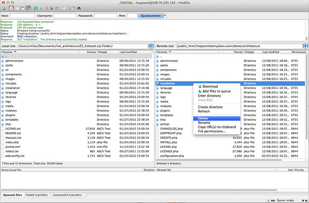The height and width of the screenshot is (203, 309).
Task: Select remote configuration.php file icon
Action: click(x=158, y=156)
